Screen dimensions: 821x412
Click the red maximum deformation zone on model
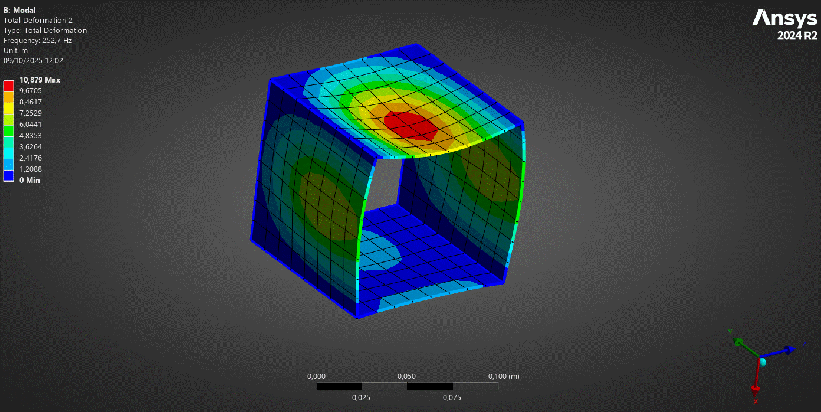411,125
